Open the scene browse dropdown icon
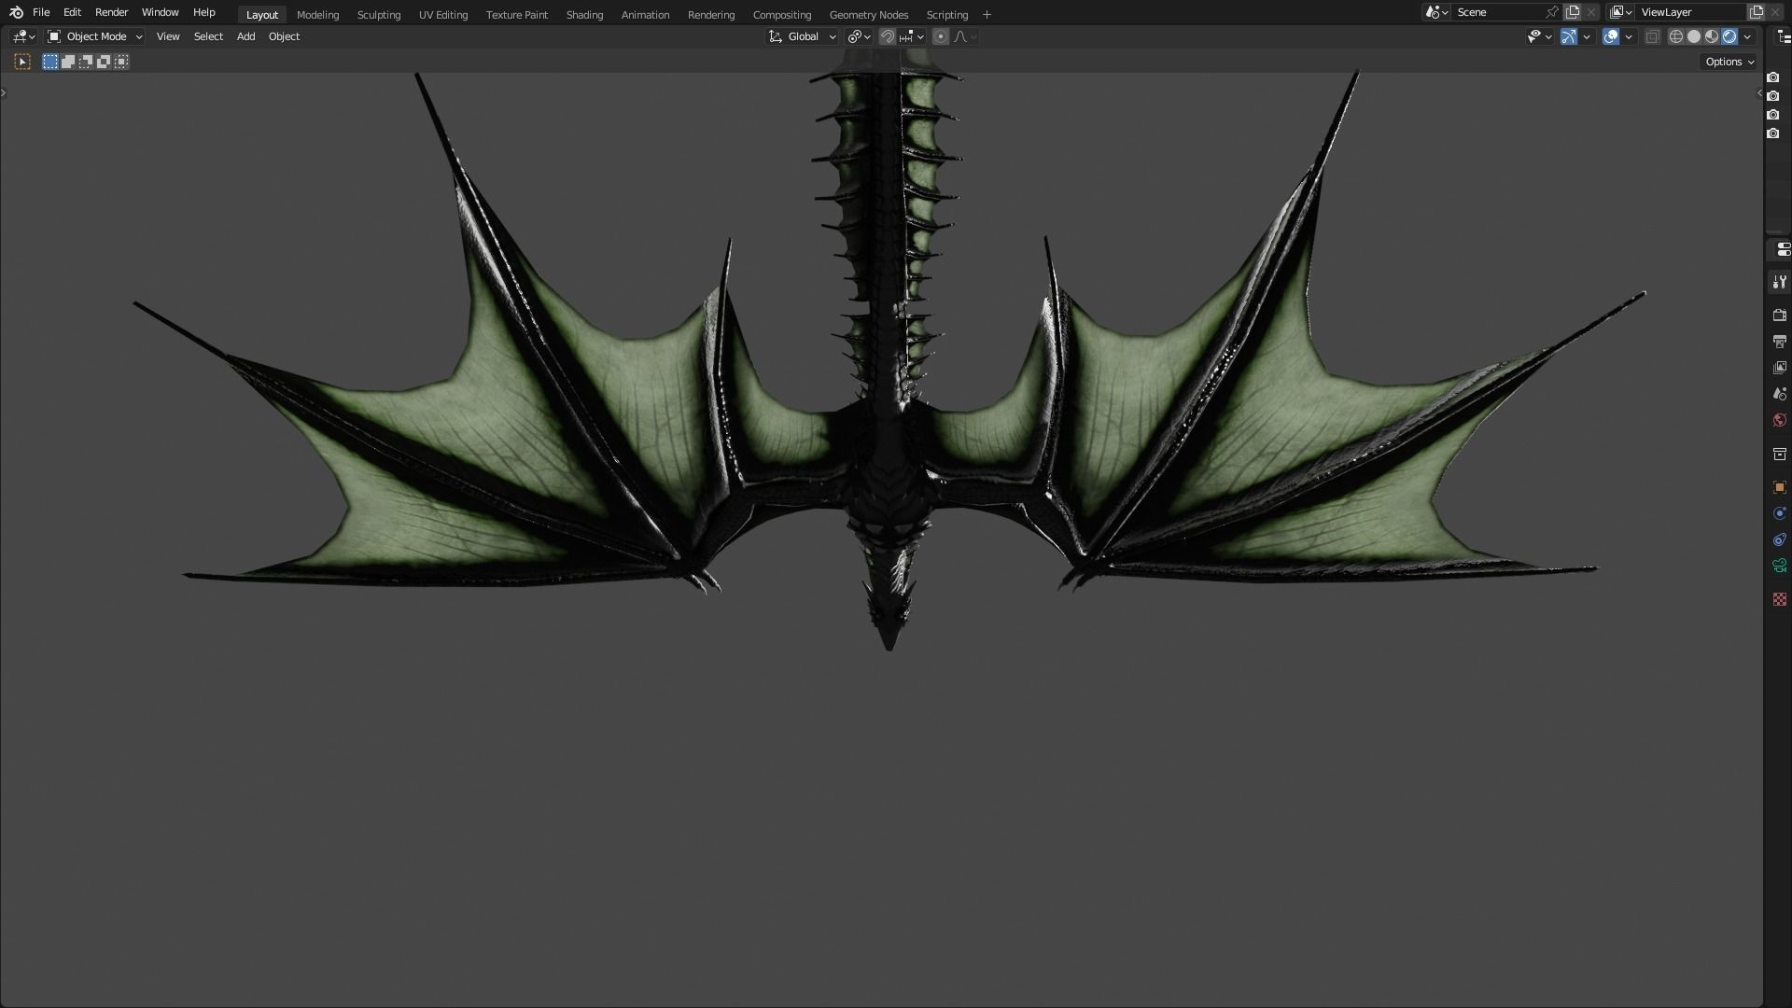Viewport: 1792px width, 1008px height. [1436, 12]
